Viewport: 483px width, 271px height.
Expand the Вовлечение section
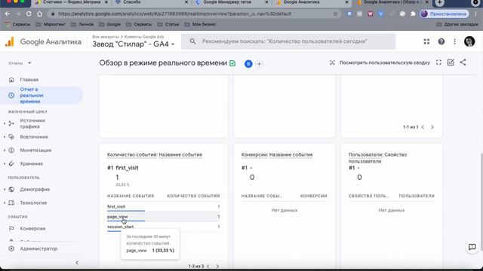click(5, 137)
